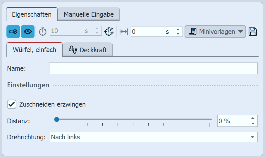
Task: Click the automatic duration clock icon
Action: pyautogui.click(x=109, y=32)
